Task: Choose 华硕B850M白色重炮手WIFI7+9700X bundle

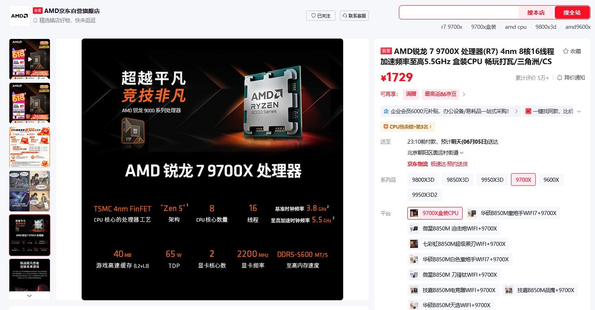Action: [460, 259]
